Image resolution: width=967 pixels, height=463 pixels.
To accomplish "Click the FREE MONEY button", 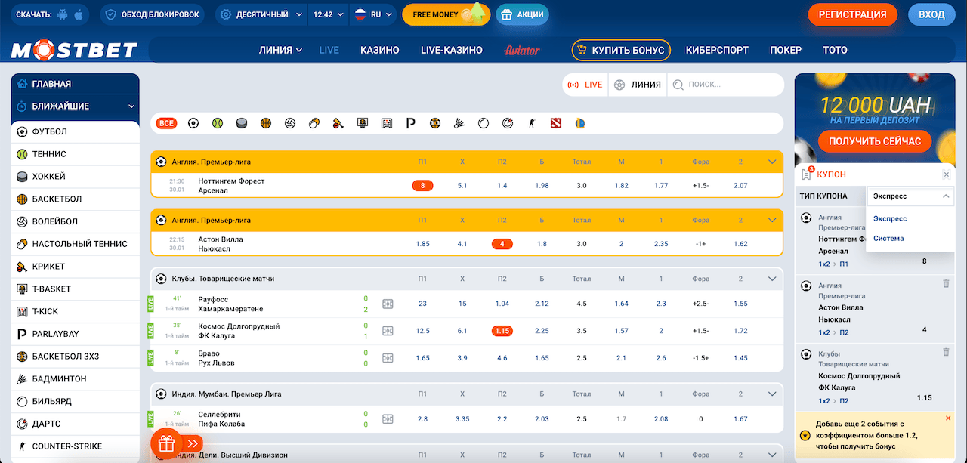I will pyautogui.click(x=446, y=14).
